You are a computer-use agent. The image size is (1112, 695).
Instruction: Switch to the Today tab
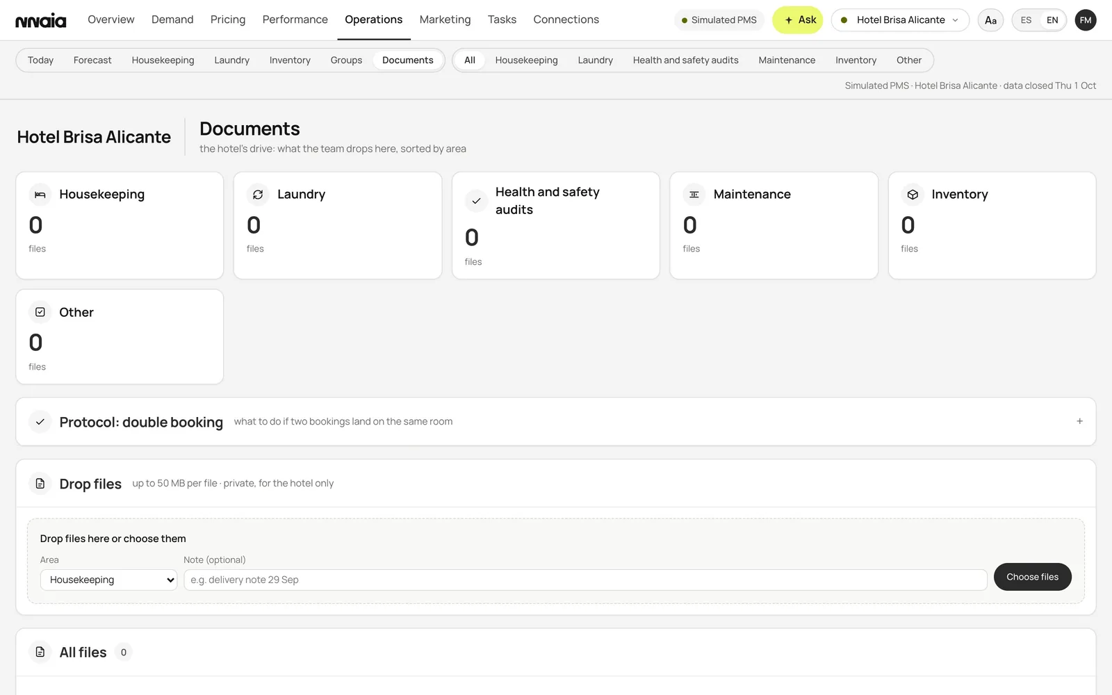40,60
